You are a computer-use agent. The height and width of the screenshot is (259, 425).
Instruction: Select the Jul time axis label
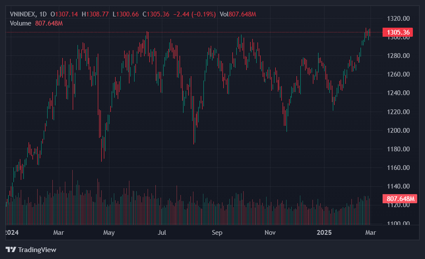point(162,232)
